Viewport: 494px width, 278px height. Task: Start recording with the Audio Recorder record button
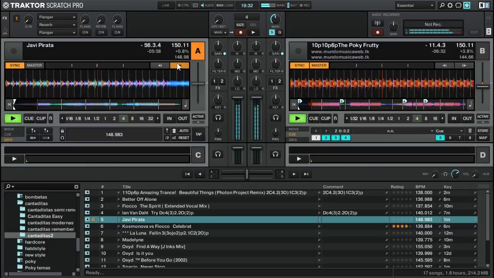(377, 32)
